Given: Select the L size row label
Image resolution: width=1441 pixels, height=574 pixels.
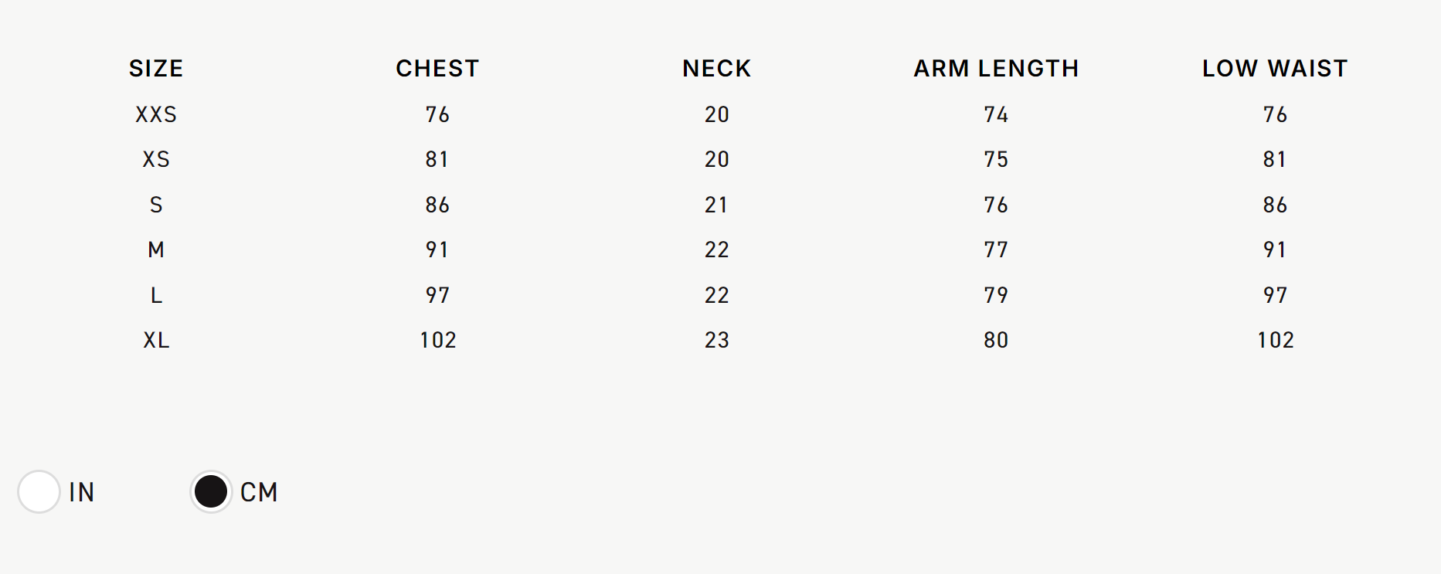Looking at the screenshot, I should tap(156, 295).
